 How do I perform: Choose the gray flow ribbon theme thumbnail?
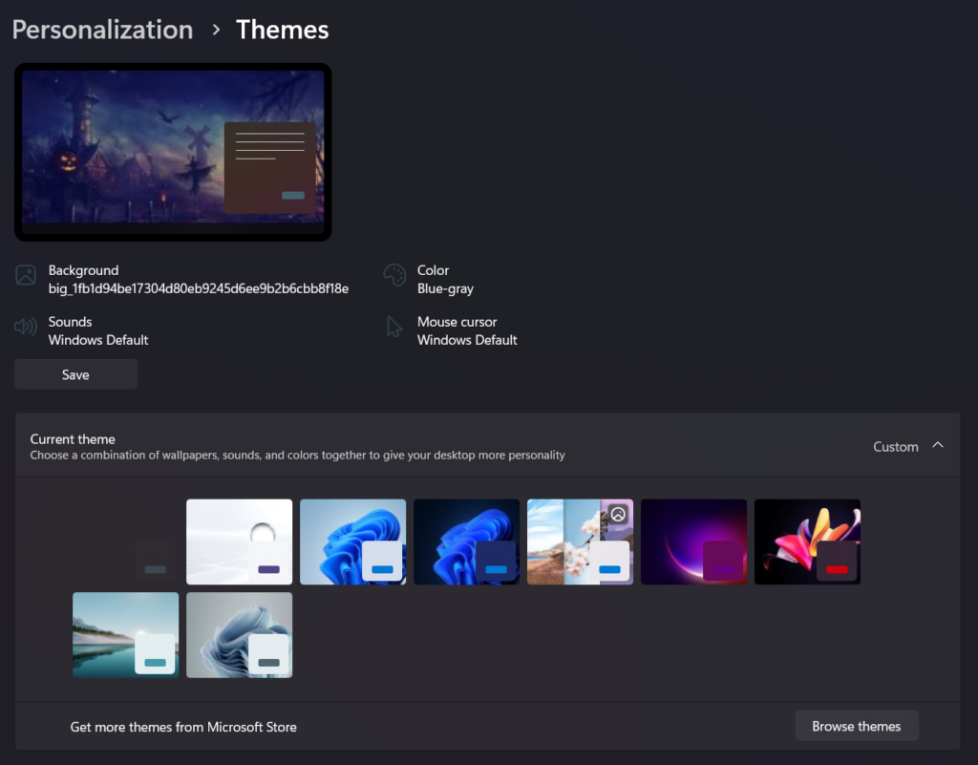pos(239,635)
